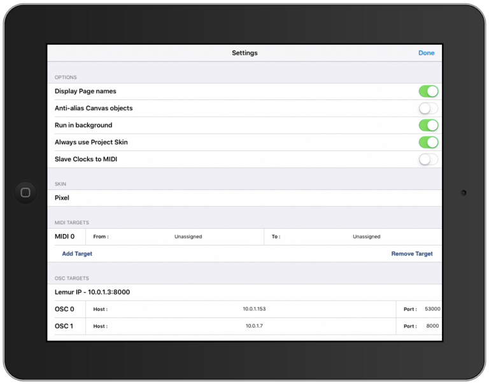489x385 pixels.
Task: Enable Anti-alias Canvas objects switch
Action: (x=428, y=108)
